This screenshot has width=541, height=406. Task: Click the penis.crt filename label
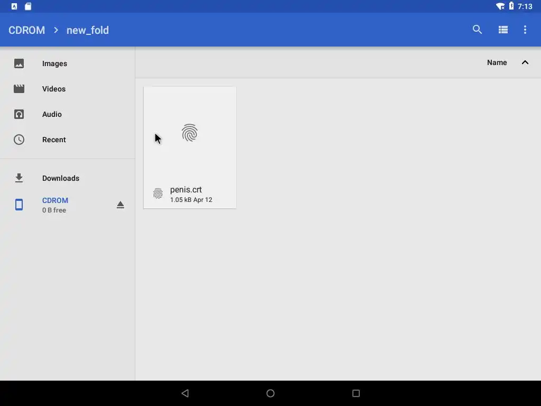186,190
